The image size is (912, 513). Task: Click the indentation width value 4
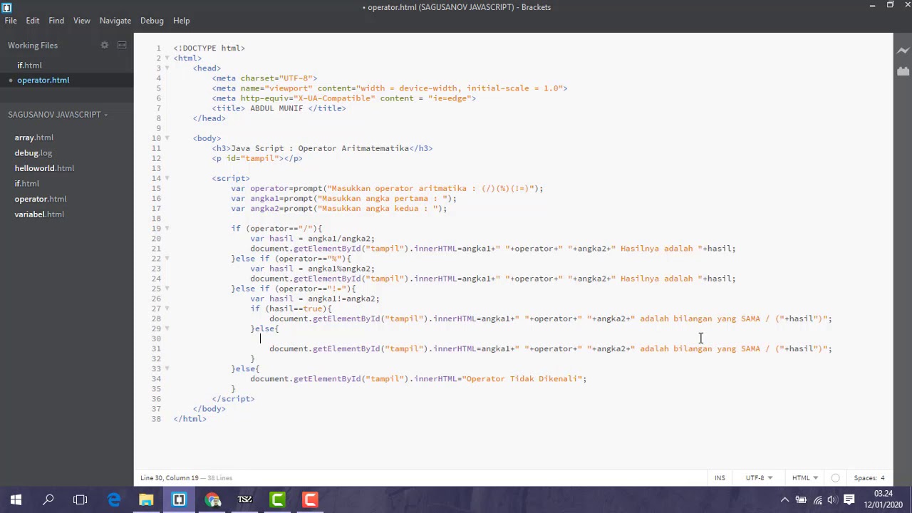point(882,478)
